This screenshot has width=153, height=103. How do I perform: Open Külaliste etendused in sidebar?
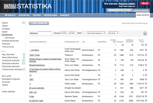(x=10, y=41)
